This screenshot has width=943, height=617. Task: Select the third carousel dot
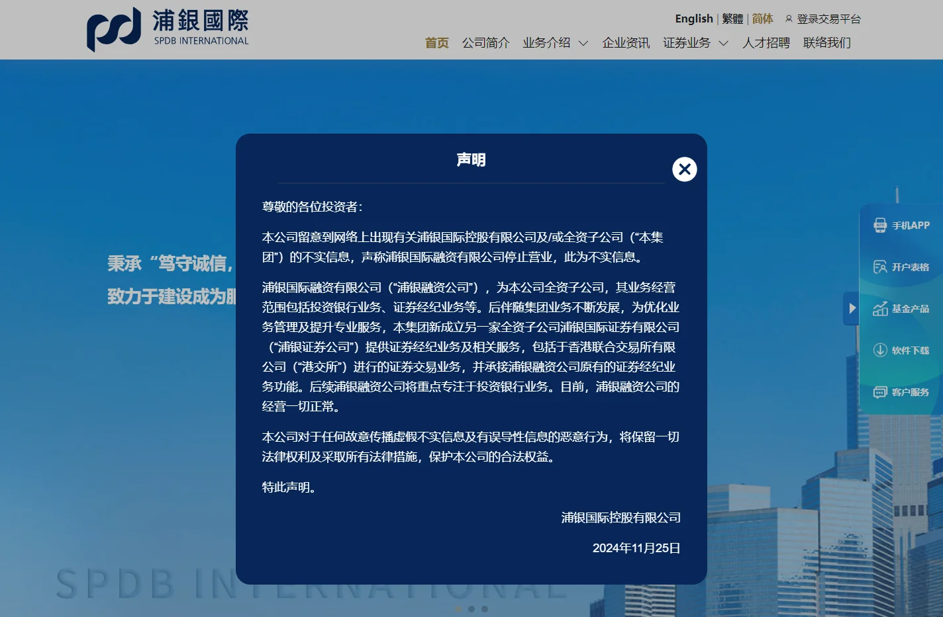pos(485,609)
